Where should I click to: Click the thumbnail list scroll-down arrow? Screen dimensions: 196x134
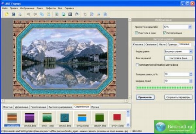[x=128, y=125]
